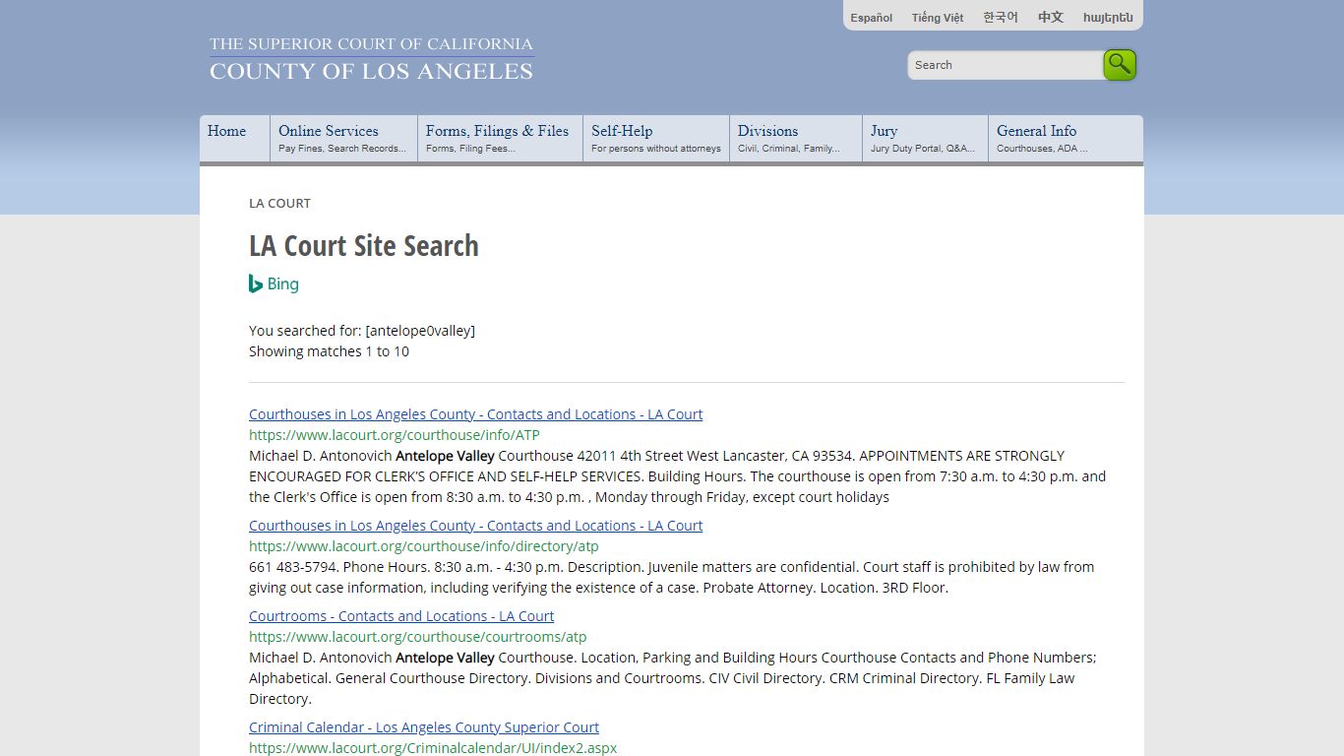
Task: Click the green magnifier search button
Action: point(1120,65)
